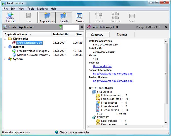Click the Collapse tree icon
Viewport: 171px width, 136px height.
point(115,16)
